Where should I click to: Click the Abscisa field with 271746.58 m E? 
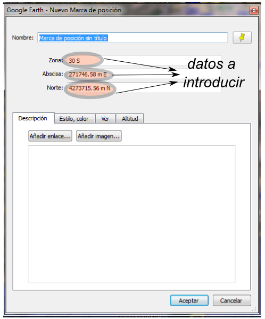pos(144,74)
